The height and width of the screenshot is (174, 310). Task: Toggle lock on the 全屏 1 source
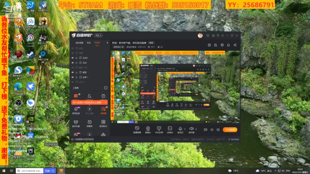click(x=76, y=77)
